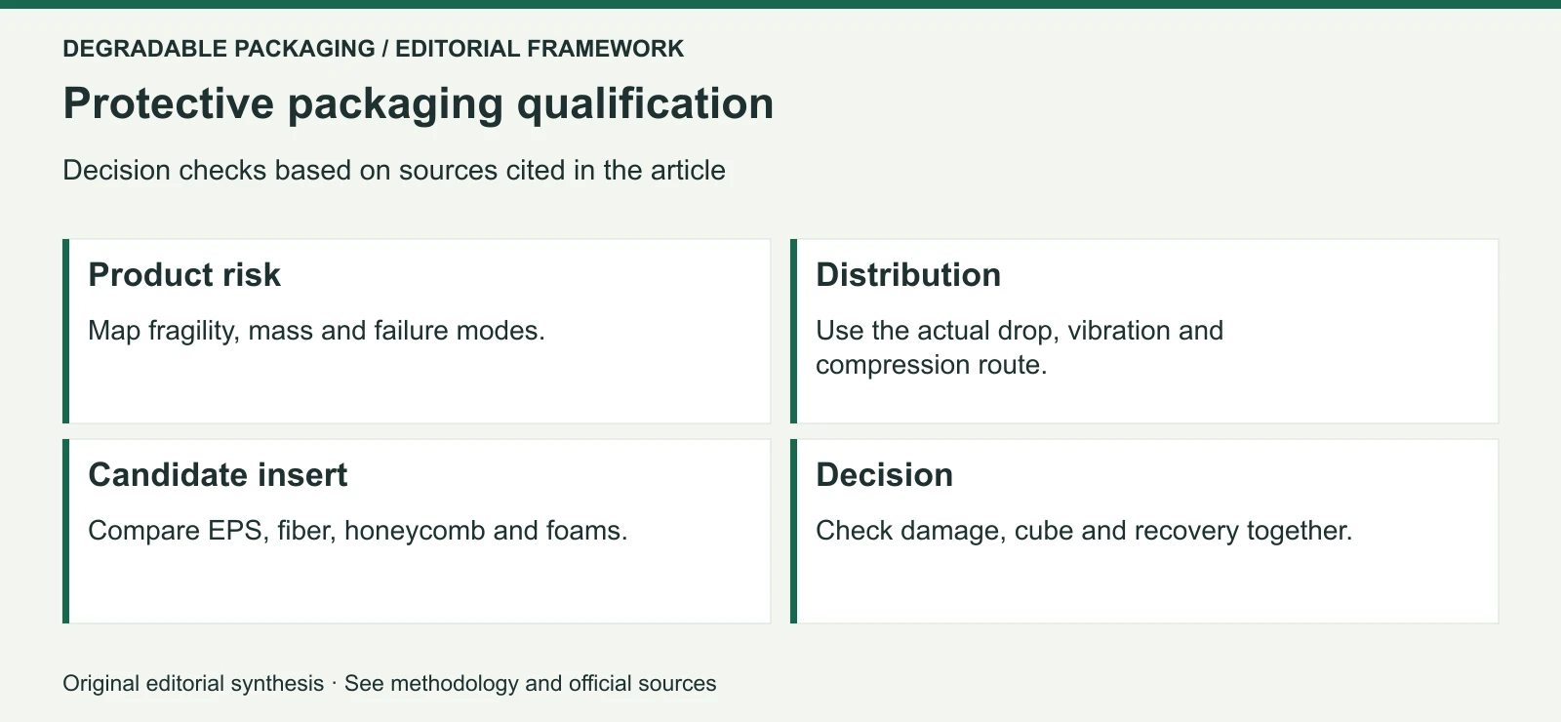Image resolution: width=1561 pixels, height=722 pixels.
Task: Open the Candidate insert card heading
Action: [x=218, y=475]
